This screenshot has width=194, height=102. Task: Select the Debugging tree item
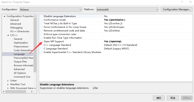coord(16,28)
